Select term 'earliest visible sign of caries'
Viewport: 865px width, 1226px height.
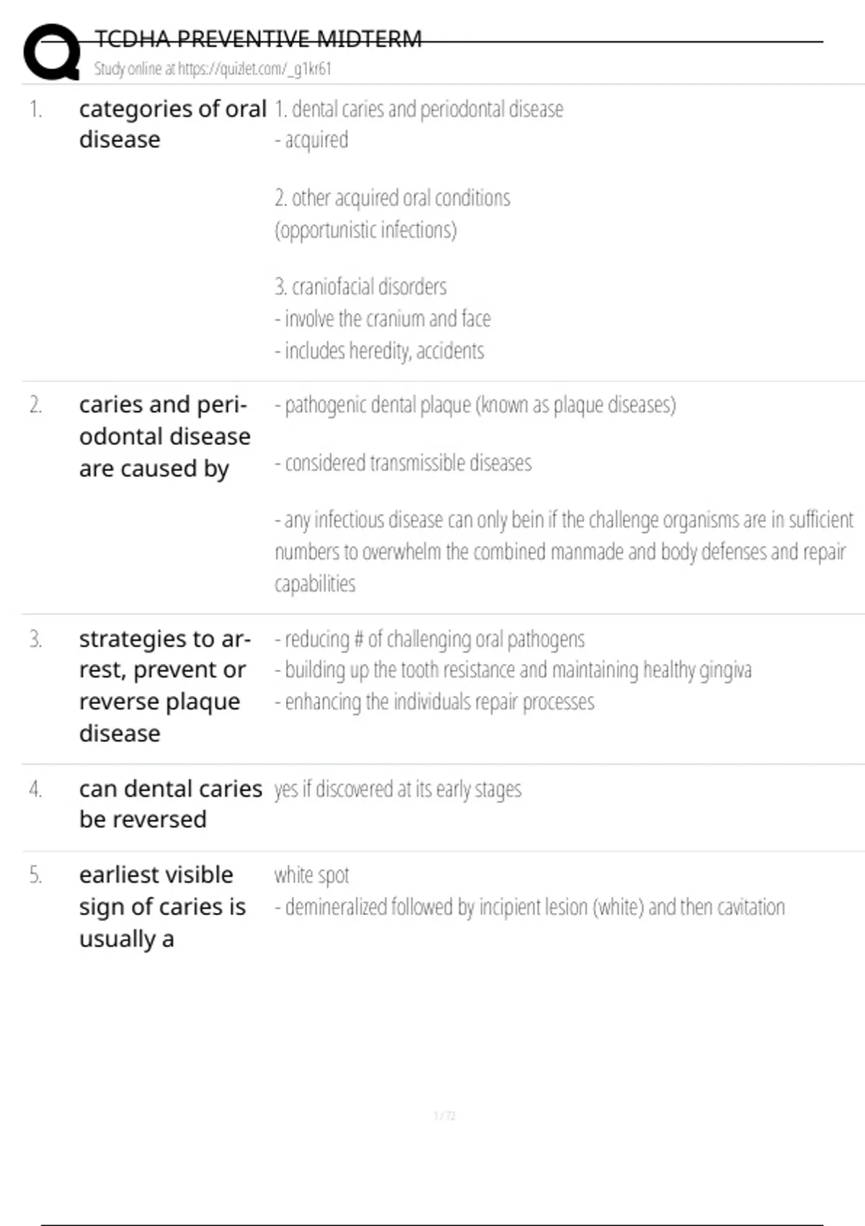pos(162,907)
